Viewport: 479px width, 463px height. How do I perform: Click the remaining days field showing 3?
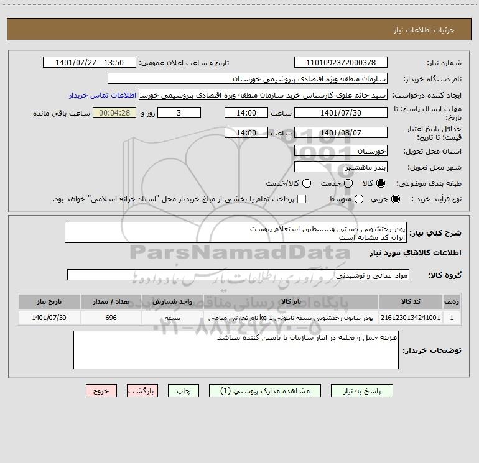(x=179, y=112)
